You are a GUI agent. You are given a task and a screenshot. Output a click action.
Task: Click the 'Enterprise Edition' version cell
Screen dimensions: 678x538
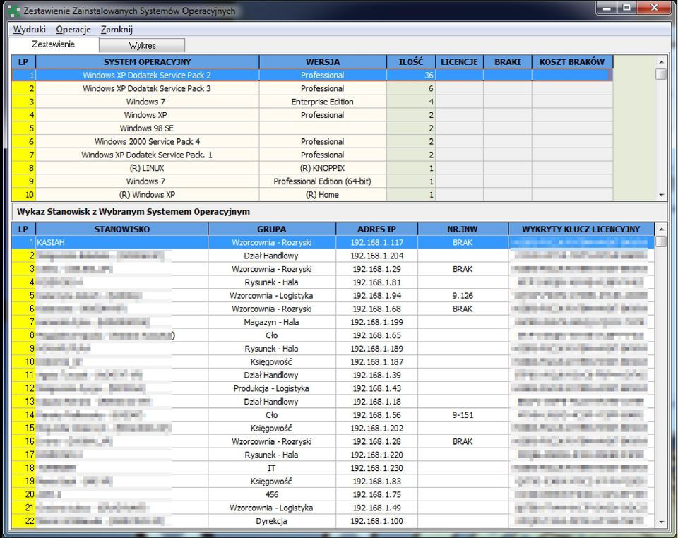323,102
